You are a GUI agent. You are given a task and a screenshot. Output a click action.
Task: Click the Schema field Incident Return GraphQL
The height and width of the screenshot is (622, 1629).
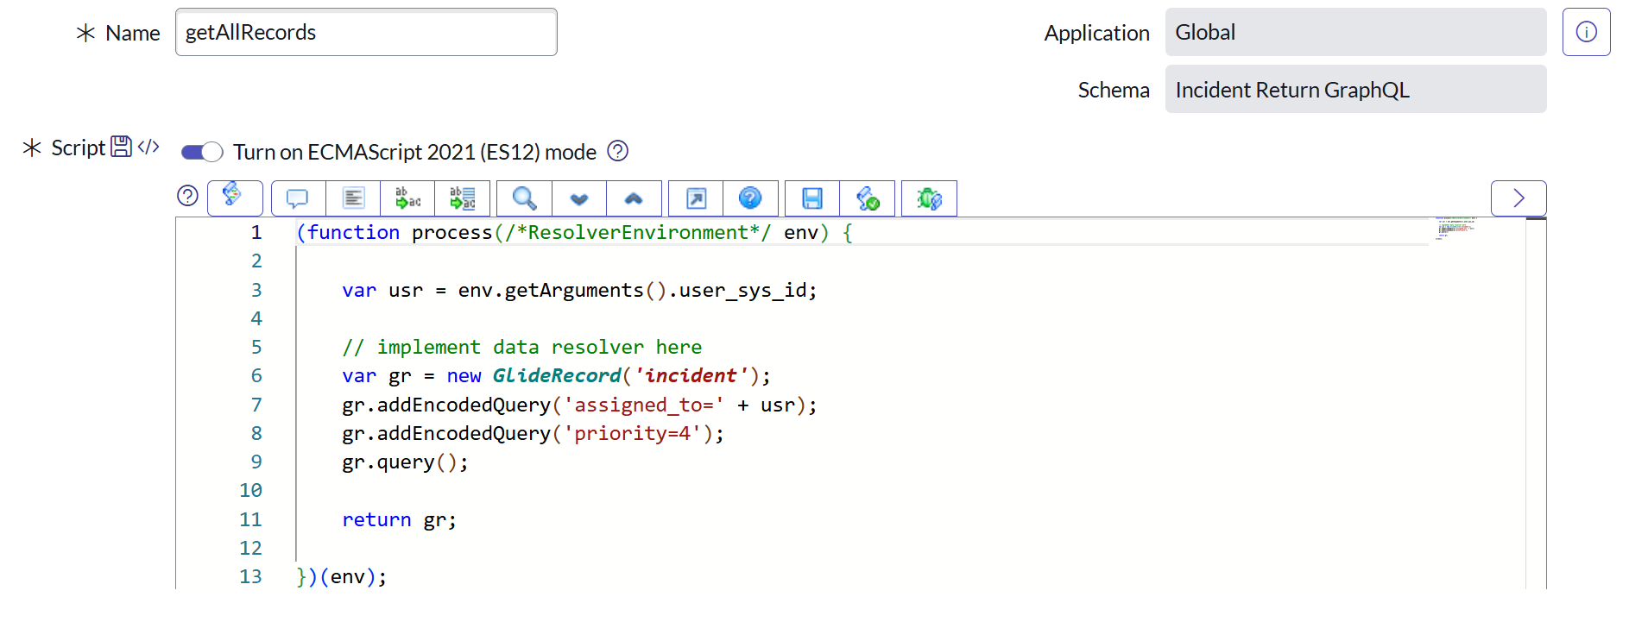1355,90
